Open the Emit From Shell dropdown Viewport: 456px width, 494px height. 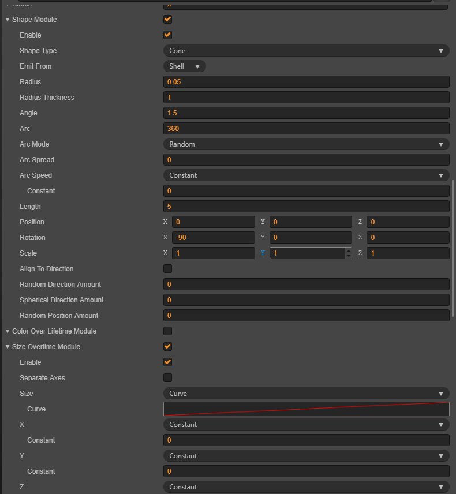pyautogui.click(x=185, y=66)
